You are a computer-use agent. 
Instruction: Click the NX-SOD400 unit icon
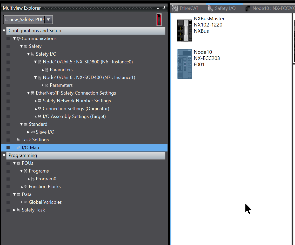tap(40, 77)
